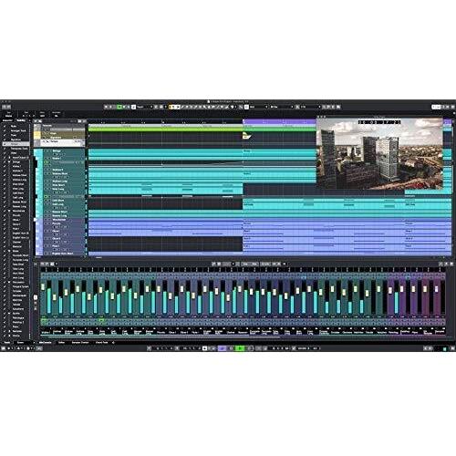Start playback with the green Play button
This screenshot has width=456, height=456.
(x=241, y=348)
